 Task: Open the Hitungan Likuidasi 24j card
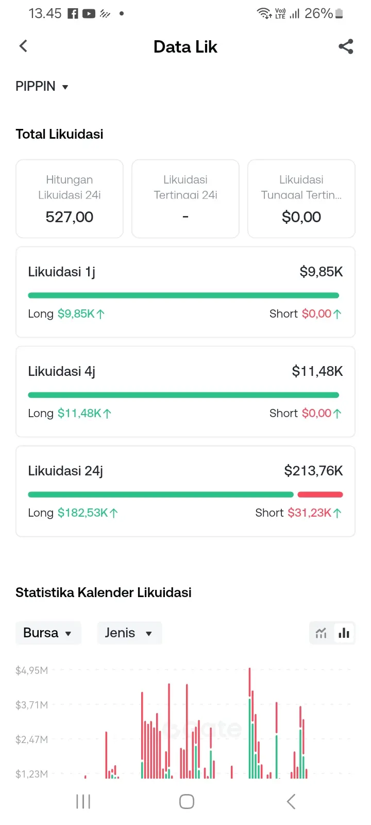tap(70, 199)
